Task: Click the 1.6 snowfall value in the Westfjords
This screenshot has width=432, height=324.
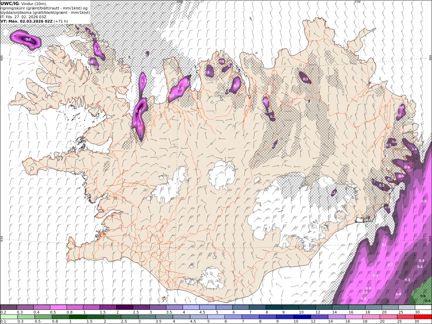Action: (98, 49)
